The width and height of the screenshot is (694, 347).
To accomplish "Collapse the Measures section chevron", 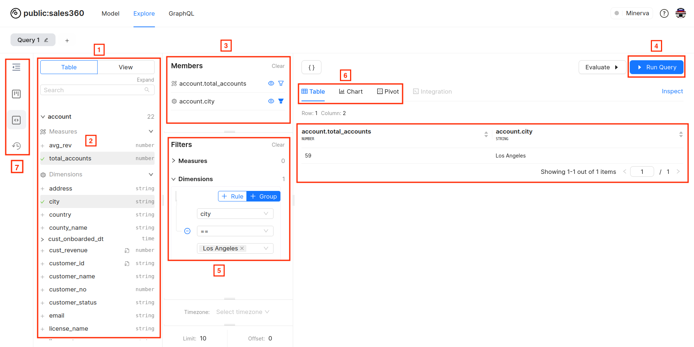I will (x=151, y=131).
